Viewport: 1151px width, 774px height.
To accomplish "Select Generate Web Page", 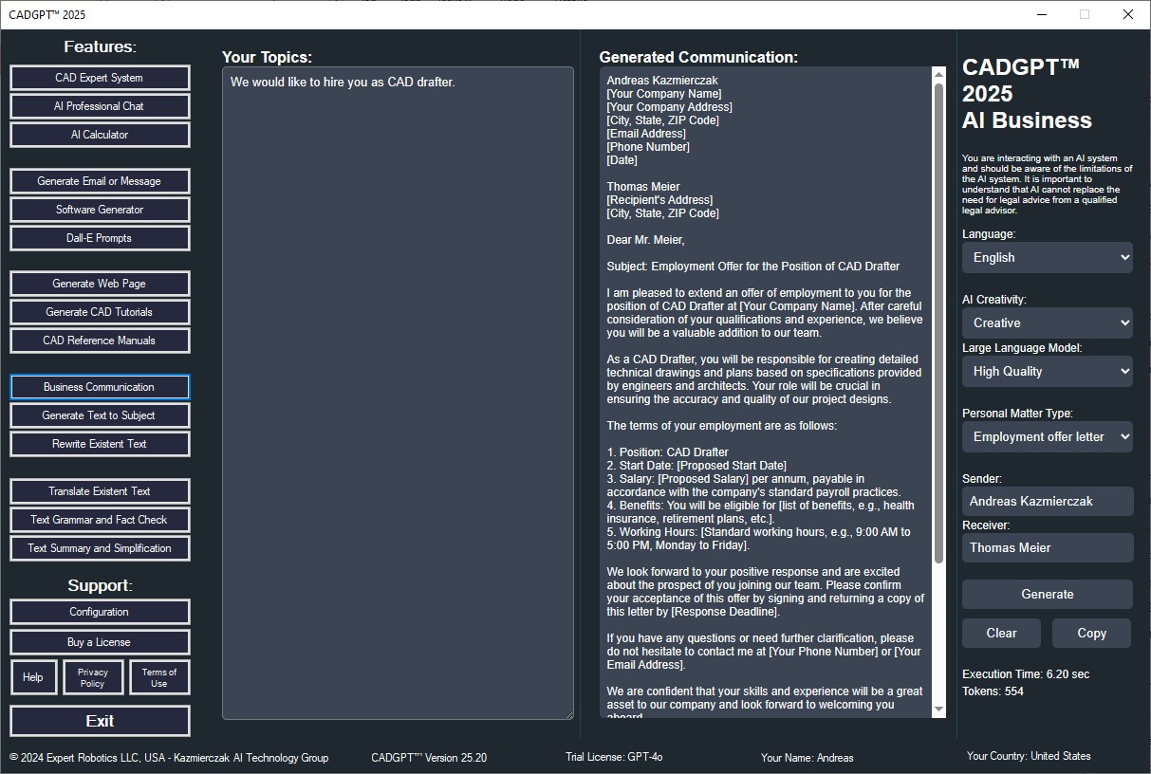I will tap(100, 284).
